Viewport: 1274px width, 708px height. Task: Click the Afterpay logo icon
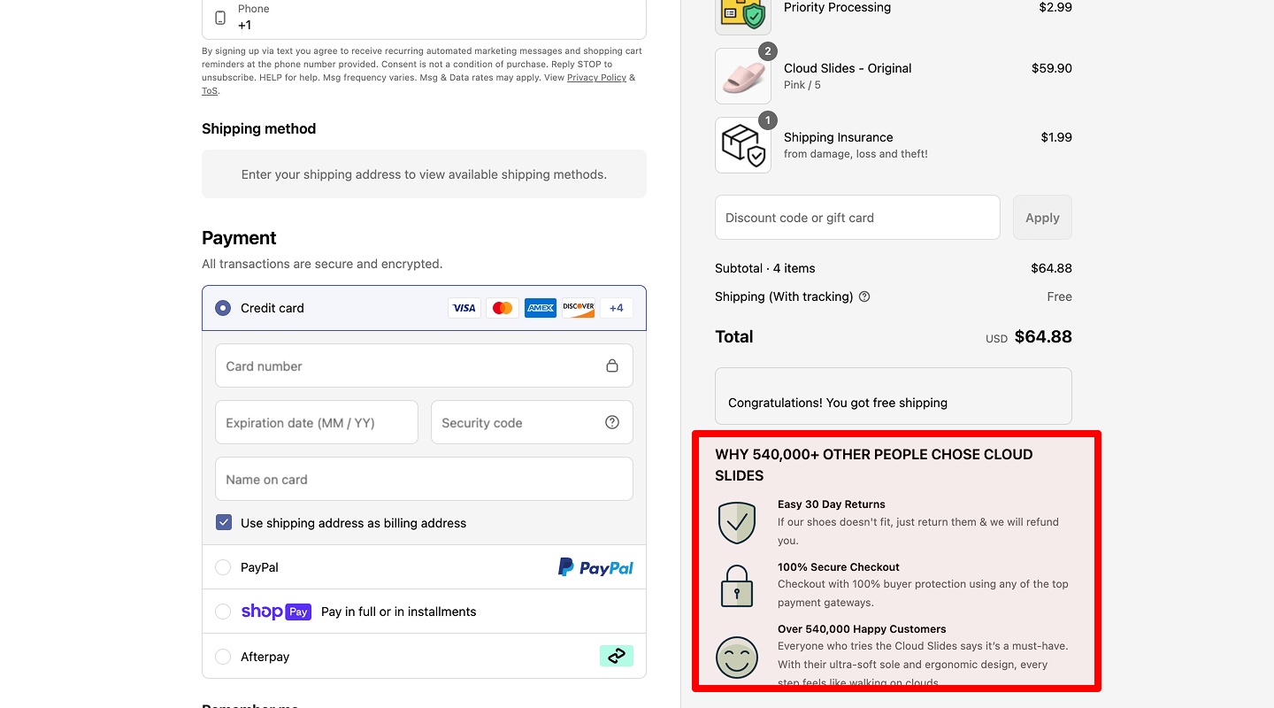click(616, 656)
